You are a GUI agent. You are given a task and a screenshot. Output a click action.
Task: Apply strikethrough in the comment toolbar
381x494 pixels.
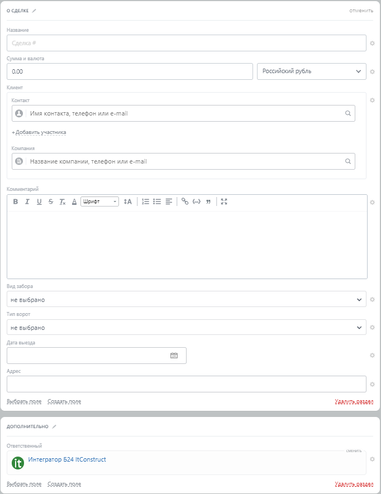(51, 202)
